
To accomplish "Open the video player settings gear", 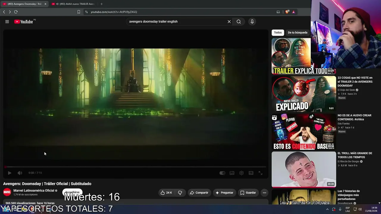I will (241, 173).
